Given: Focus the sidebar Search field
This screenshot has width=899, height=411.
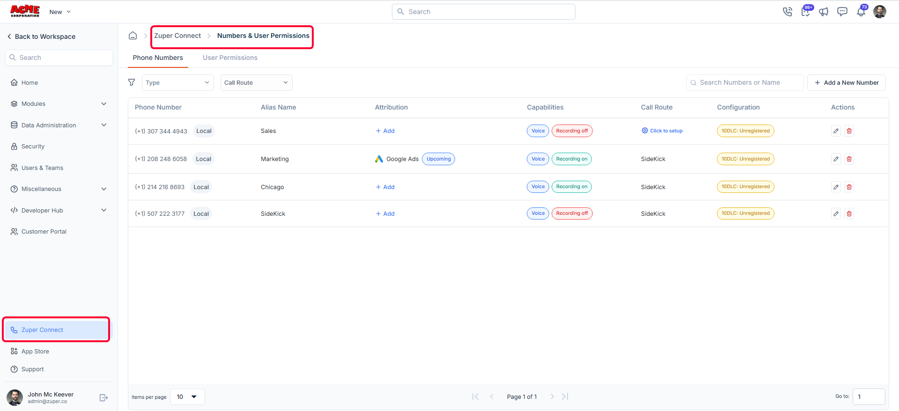Looking at the screenshot, I should coord(59,58).
